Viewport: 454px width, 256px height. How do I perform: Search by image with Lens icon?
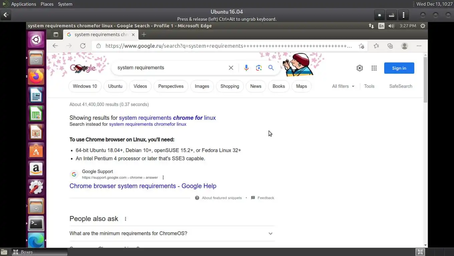pyautogui.click(x=259, y=68)
